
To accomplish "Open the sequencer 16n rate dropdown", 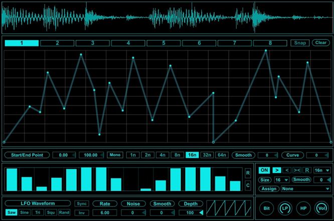I will (321, 170).
